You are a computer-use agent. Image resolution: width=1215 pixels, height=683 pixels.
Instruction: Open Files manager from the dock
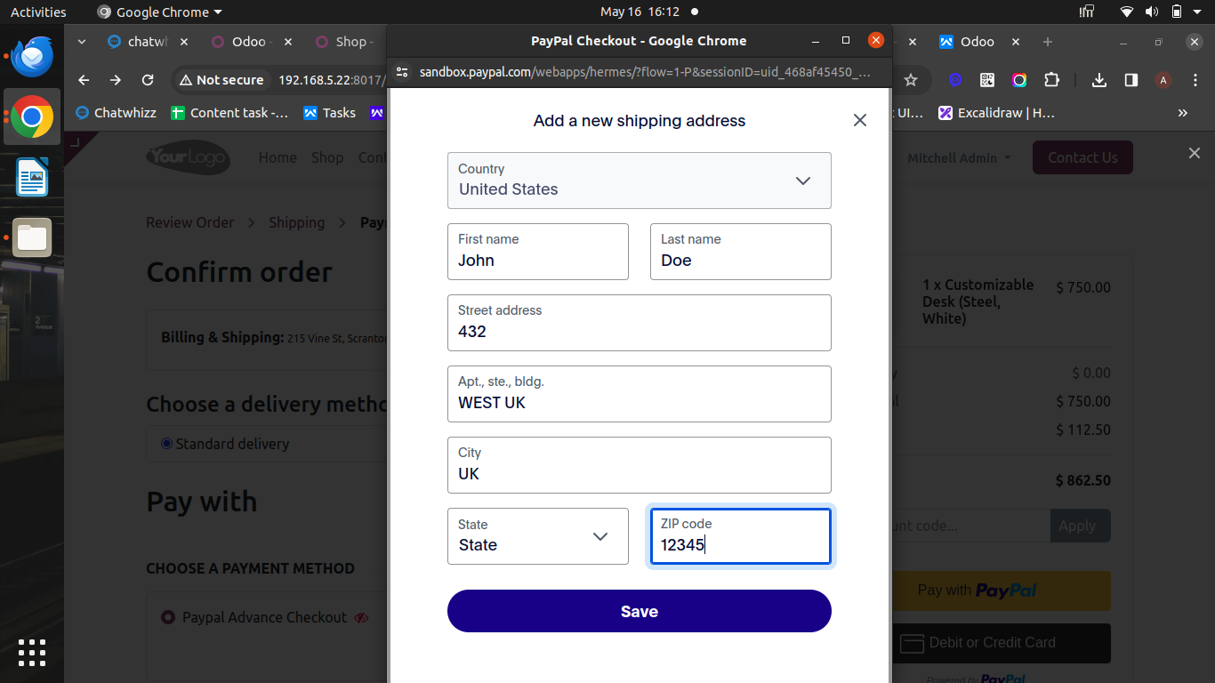[x=32, y=237]
